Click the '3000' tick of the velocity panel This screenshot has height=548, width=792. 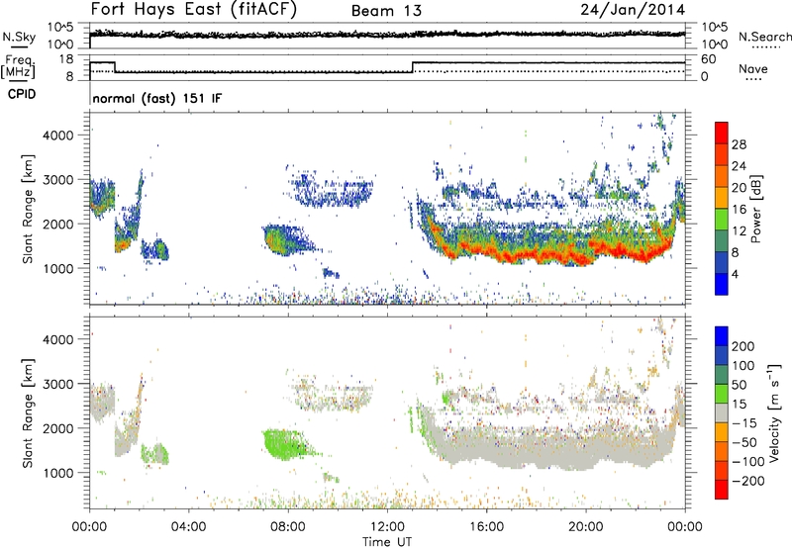tap(58, 384)
